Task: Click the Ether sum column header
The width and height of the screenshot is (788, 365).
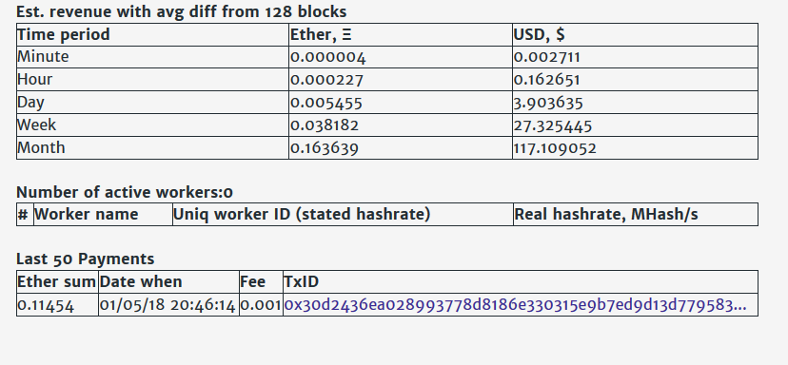Action: coord(56,281)
